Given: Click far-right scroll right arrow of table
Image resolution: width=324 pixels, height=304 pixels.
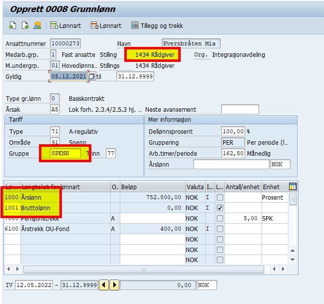Looking at the screenshot, I should (x=283, y=269).
